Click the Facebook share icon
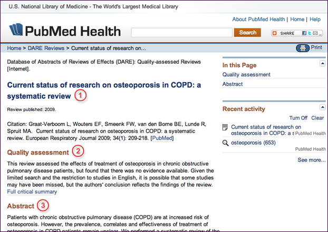 pyautogui.click(x=304, y=33)
